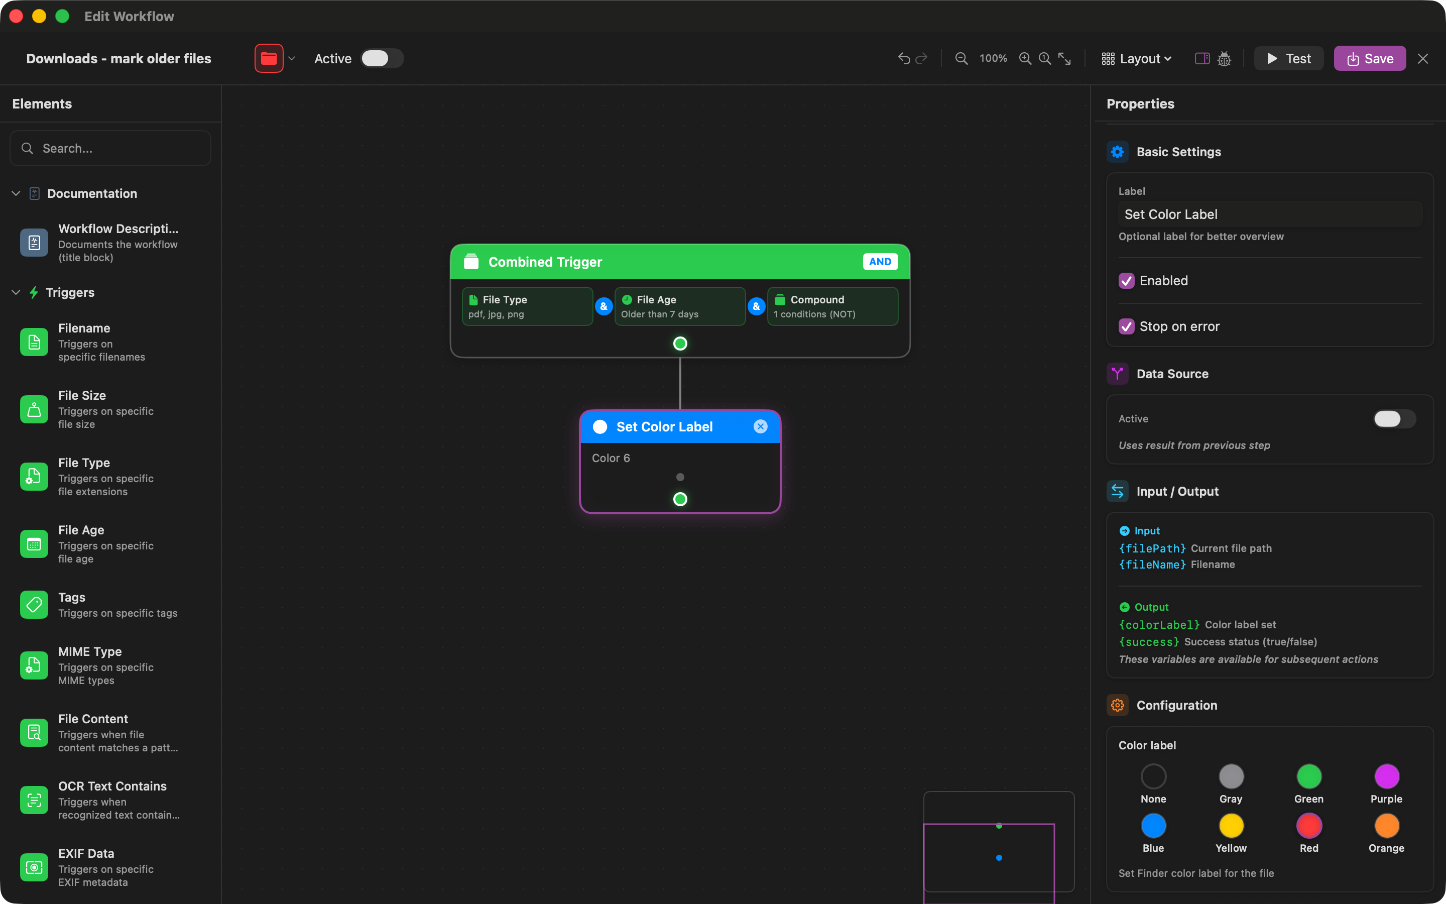Choose the Purple color label
1446x904 pixels.
(x=1386, y=776)
